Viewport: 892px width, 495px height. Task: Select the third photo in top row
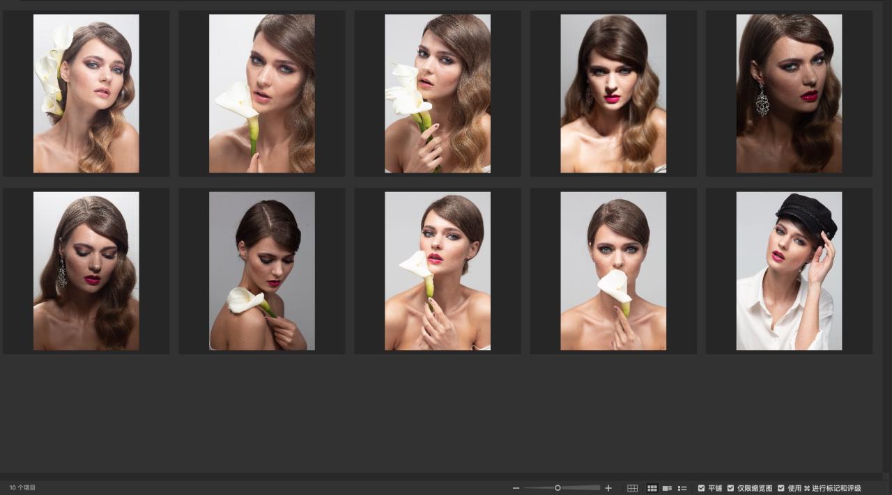[438, 93]
